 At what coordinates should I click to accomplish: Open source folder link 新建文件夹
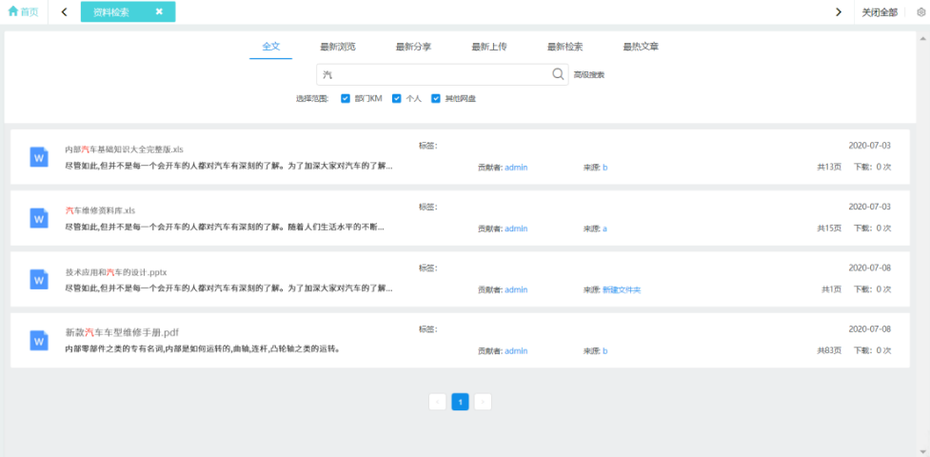[x=622, y=289]
